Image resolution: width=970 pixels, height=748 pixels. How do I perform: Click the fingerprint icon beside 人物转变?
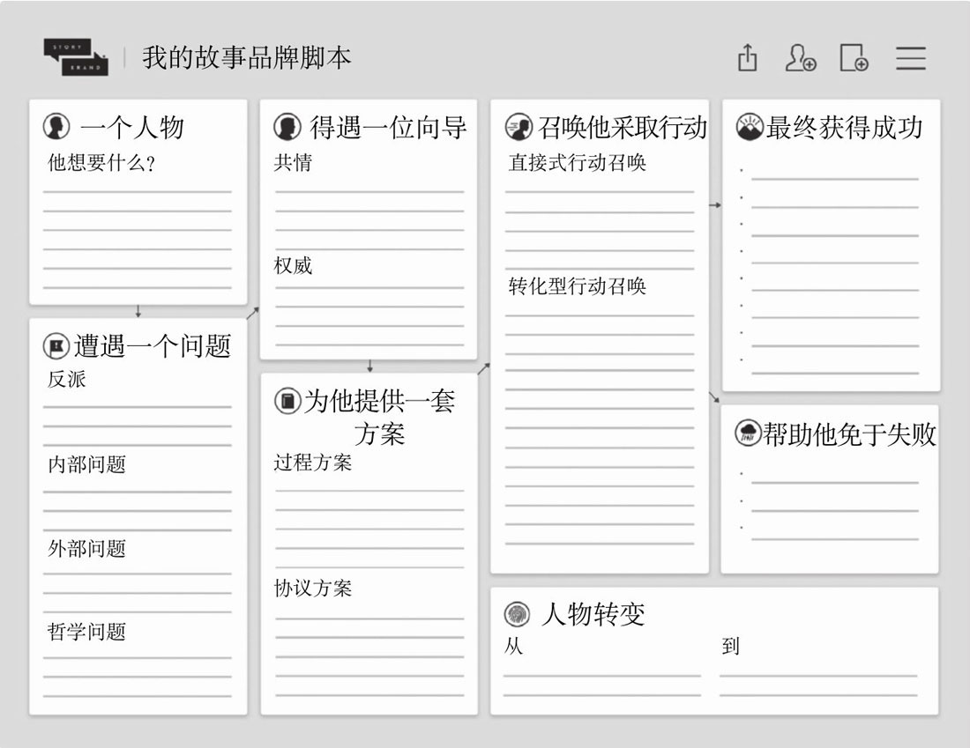click(517, 614)
